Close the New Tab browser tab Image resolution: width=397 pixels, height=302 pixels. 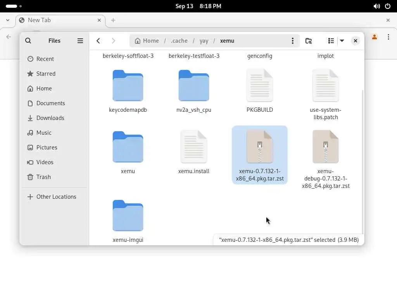pyautogui.click(x=99, y=20)
